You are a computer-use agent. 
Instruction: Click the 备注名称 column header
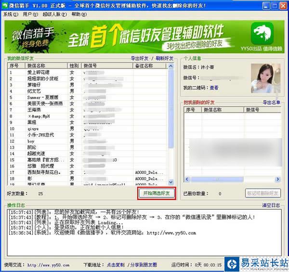pos(149,66)
